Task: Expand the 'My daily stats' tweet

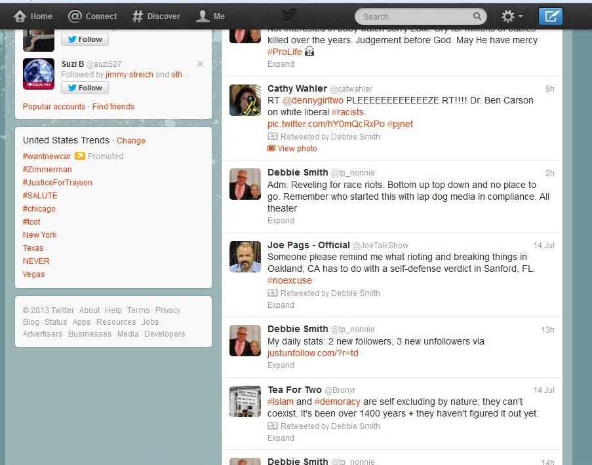Action: 281,365
